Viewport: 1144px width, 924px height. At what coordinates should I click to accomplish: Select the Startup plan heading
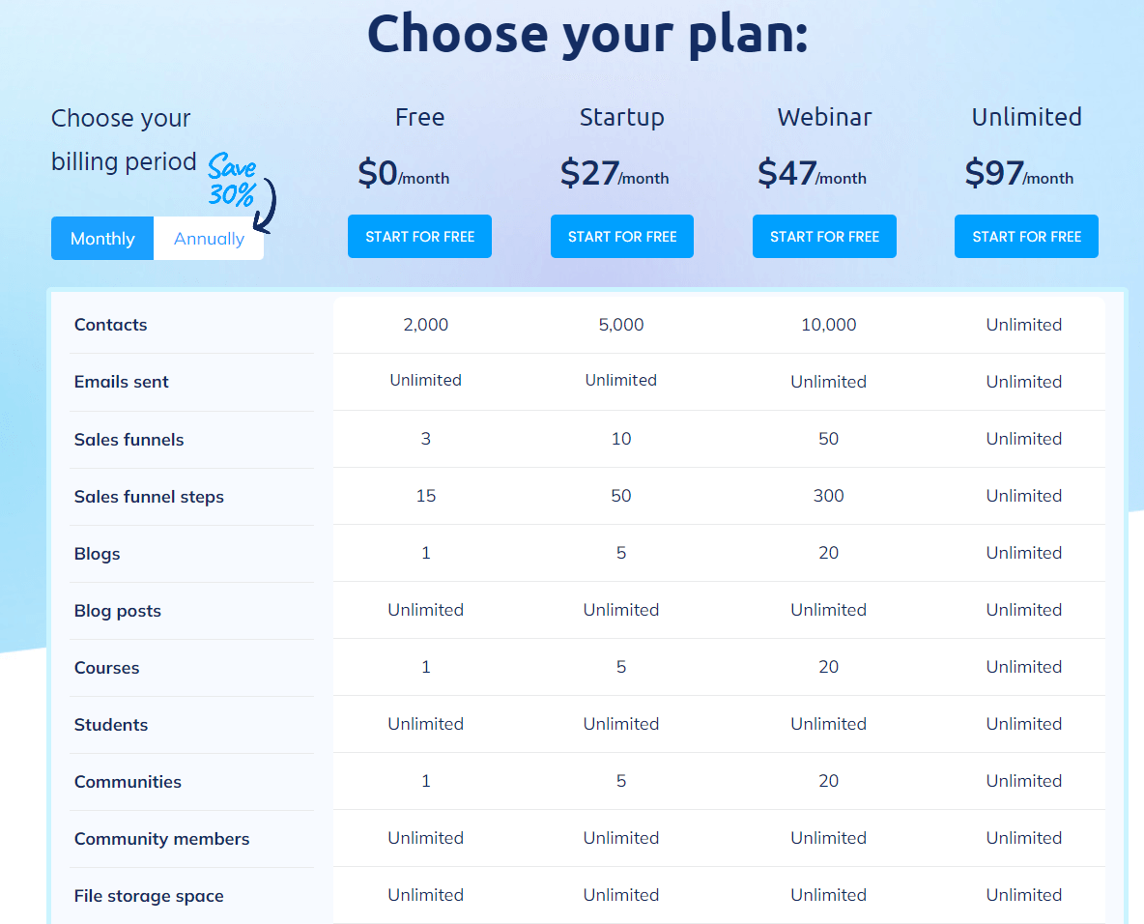[x=621, y=117]
